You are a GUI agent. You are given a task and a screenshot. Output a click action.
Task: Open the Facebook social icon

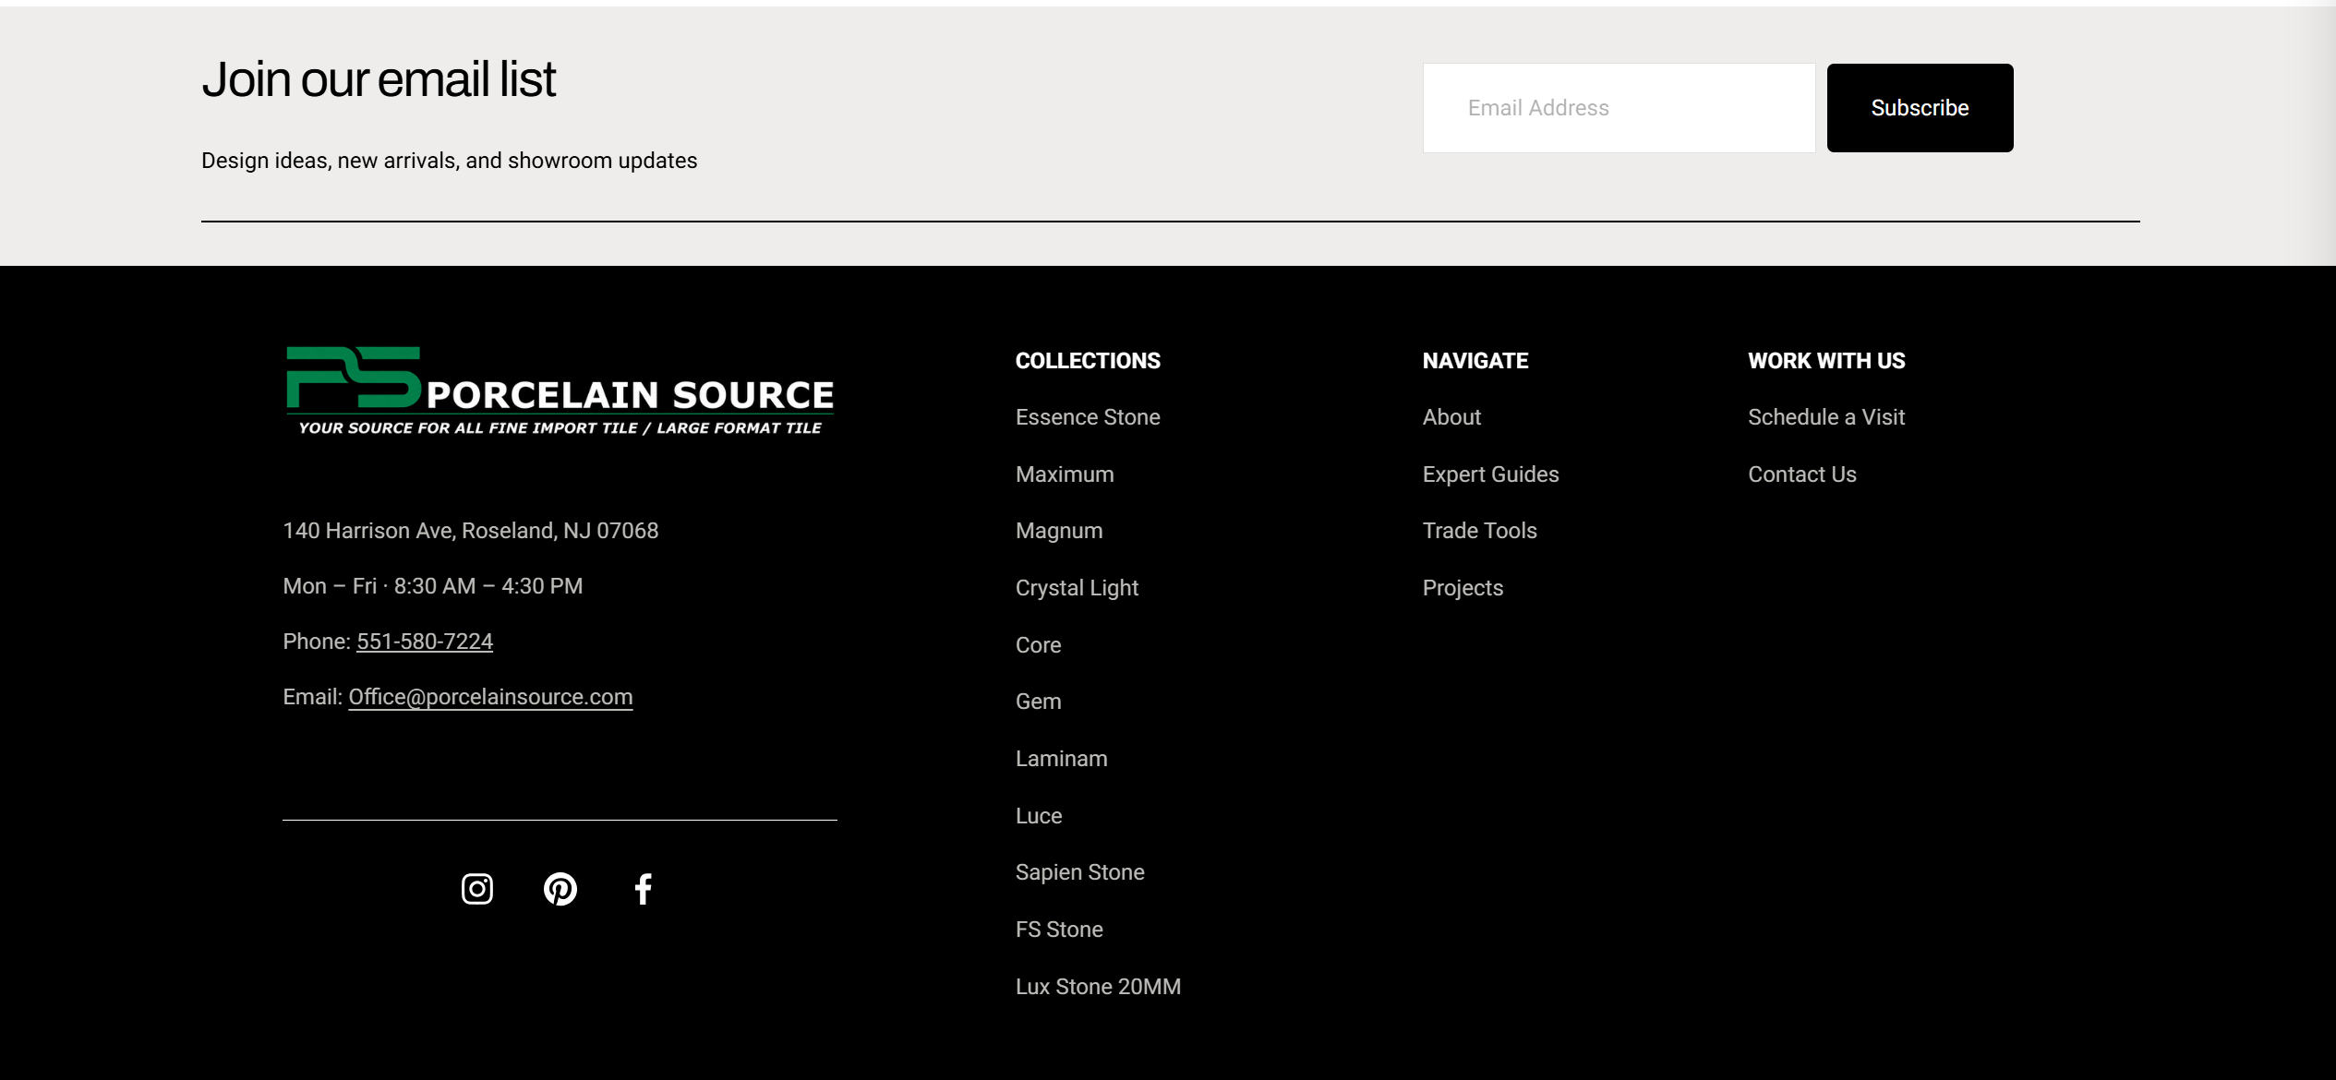644,889
